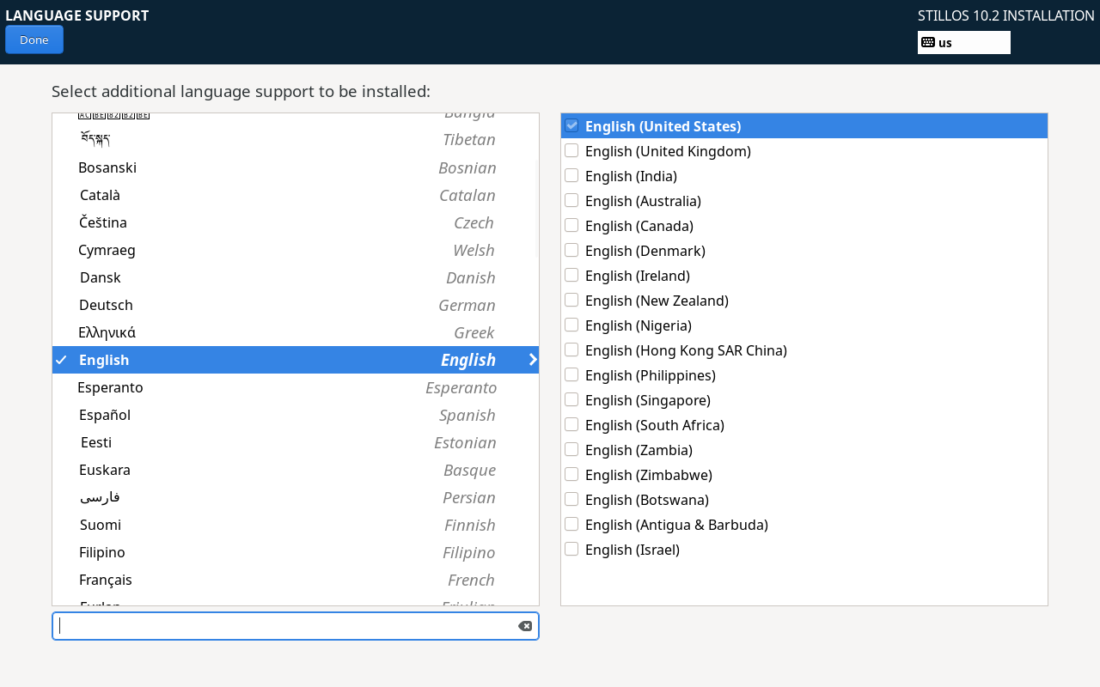Select Bosanski (Bosnian) in language list
The image size is (1100, 687).
[x=296, y=167]
